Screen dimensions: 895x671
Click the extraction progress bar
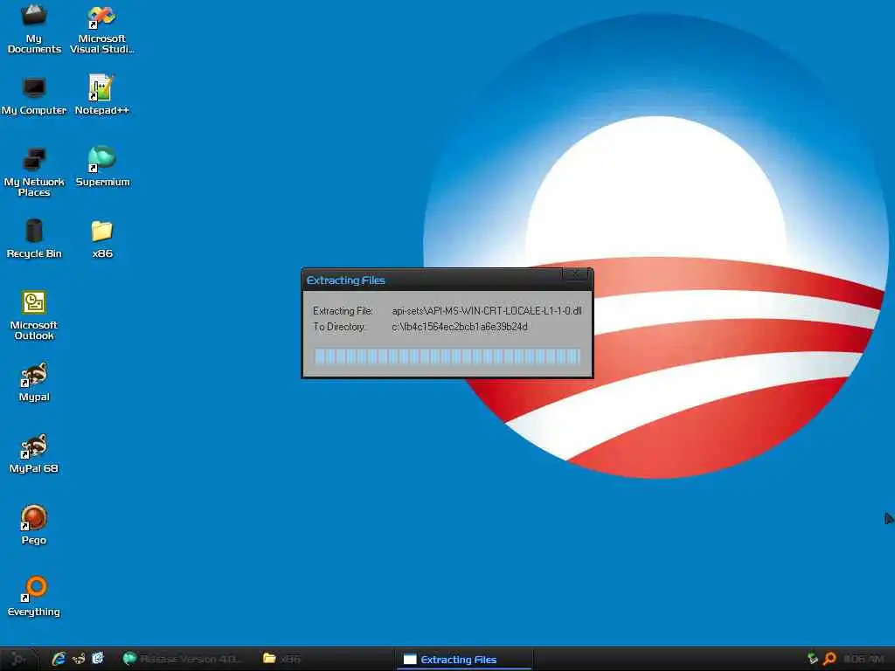pyautogui.click(x=447, y=356)
